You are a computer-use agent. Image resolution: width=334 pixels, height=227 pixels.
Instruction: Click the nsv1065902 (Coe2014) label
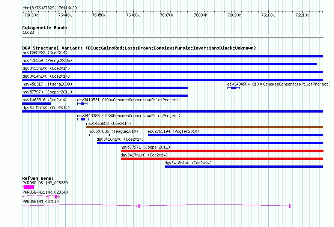coord(45,53)
